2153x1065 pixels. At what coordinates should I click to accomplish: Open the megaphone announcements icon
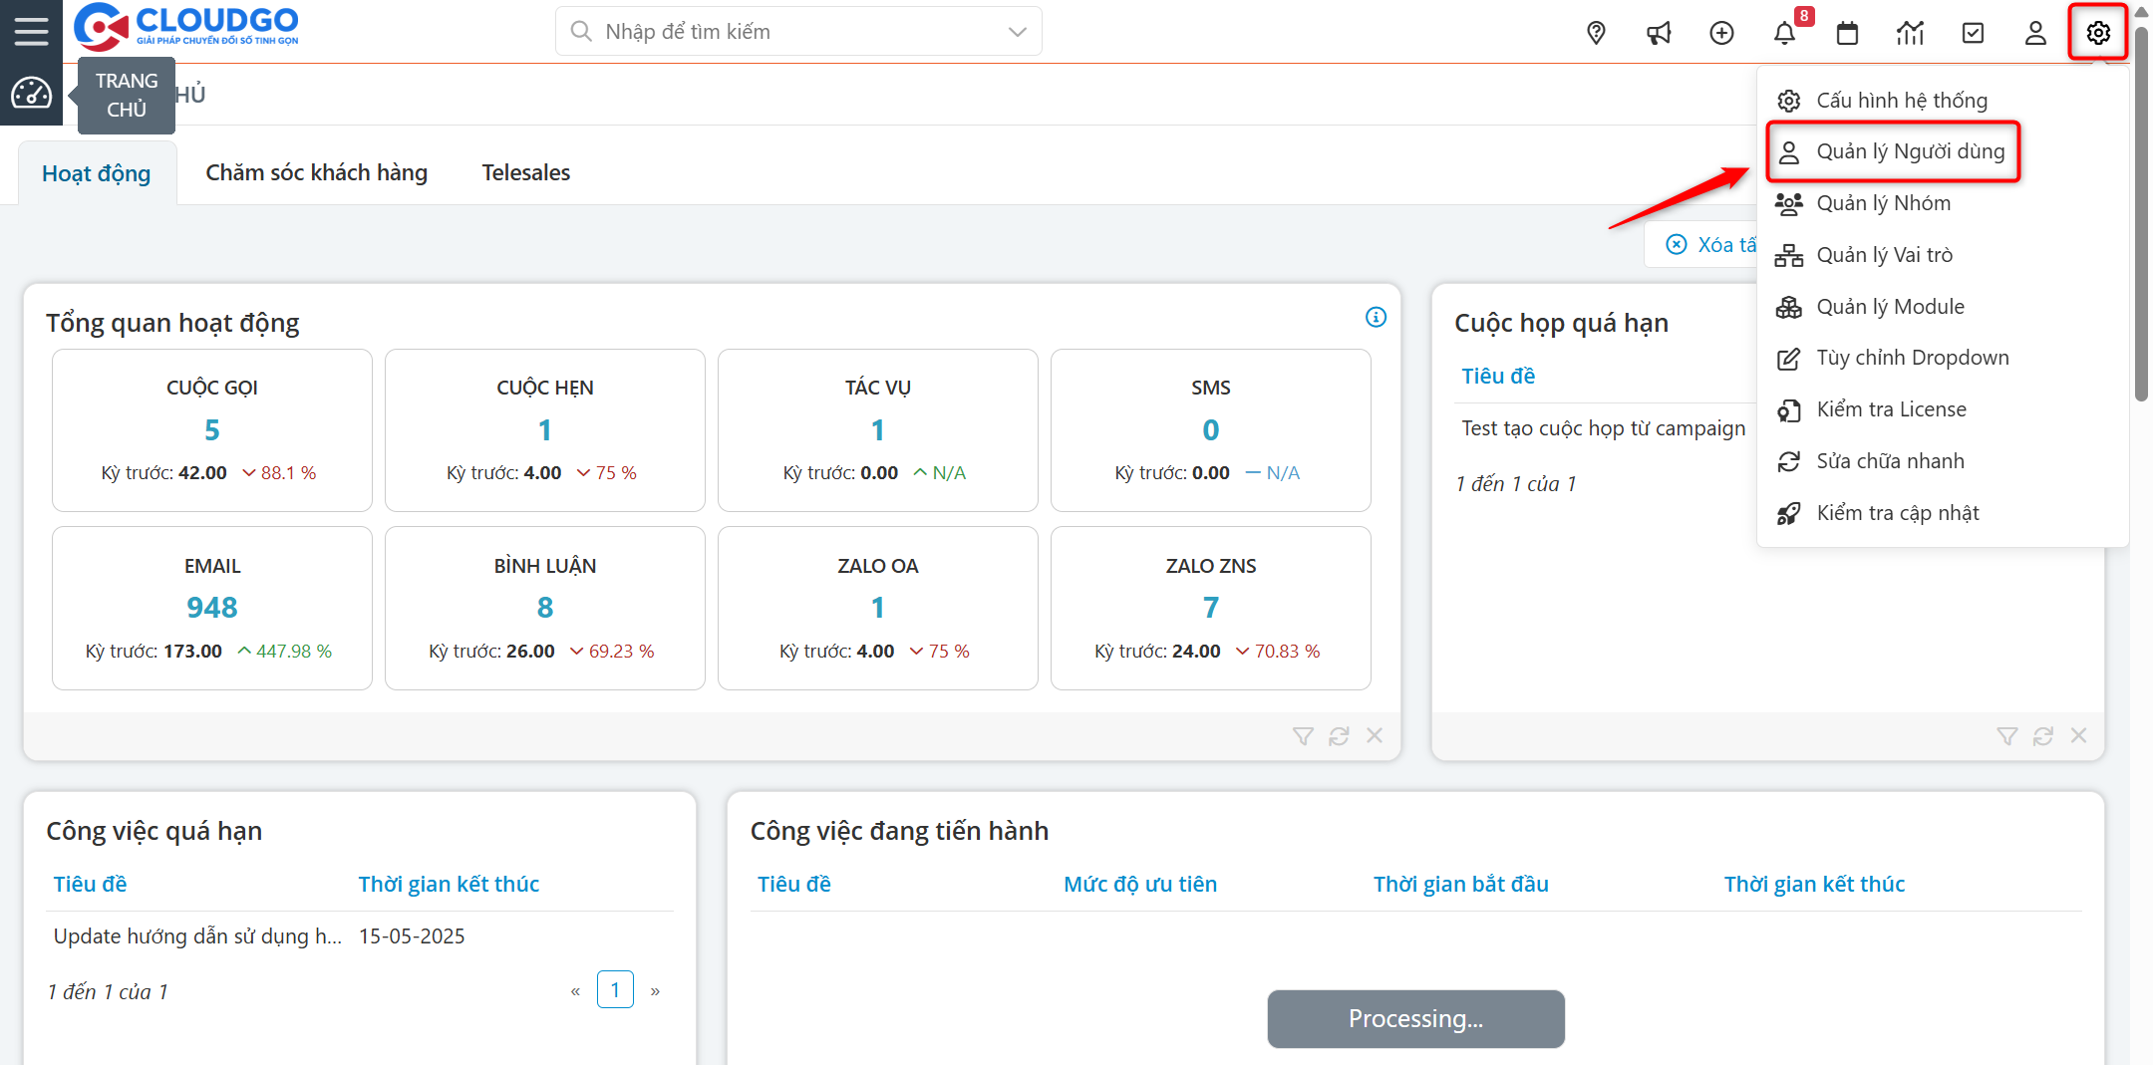(1659, 33)
